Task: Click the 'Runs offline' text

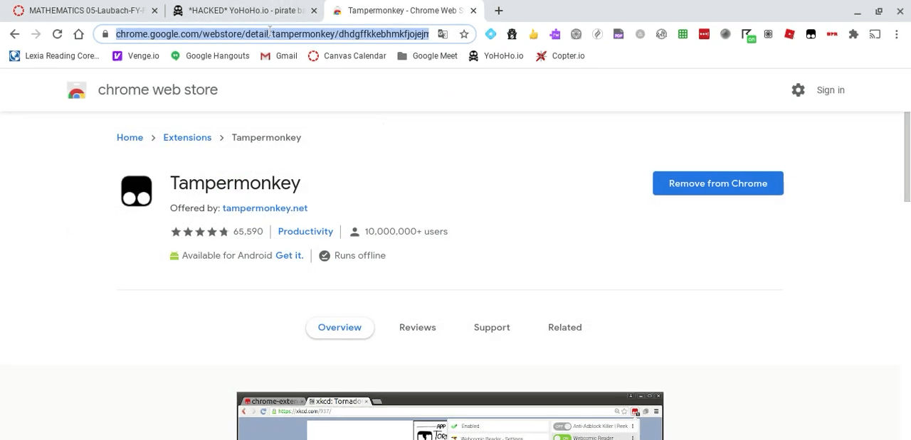Action: pos(359,256)
